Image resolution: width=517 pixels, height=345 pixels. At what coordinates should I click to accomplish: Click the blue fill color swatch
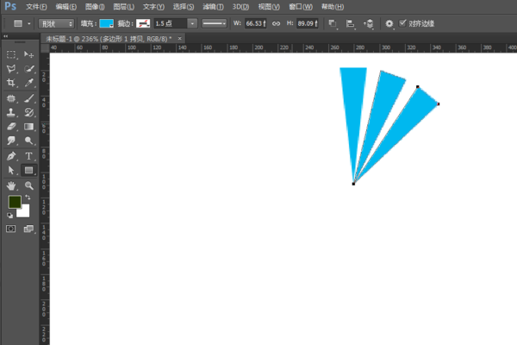pyautogui.click(x=106, y=24)
